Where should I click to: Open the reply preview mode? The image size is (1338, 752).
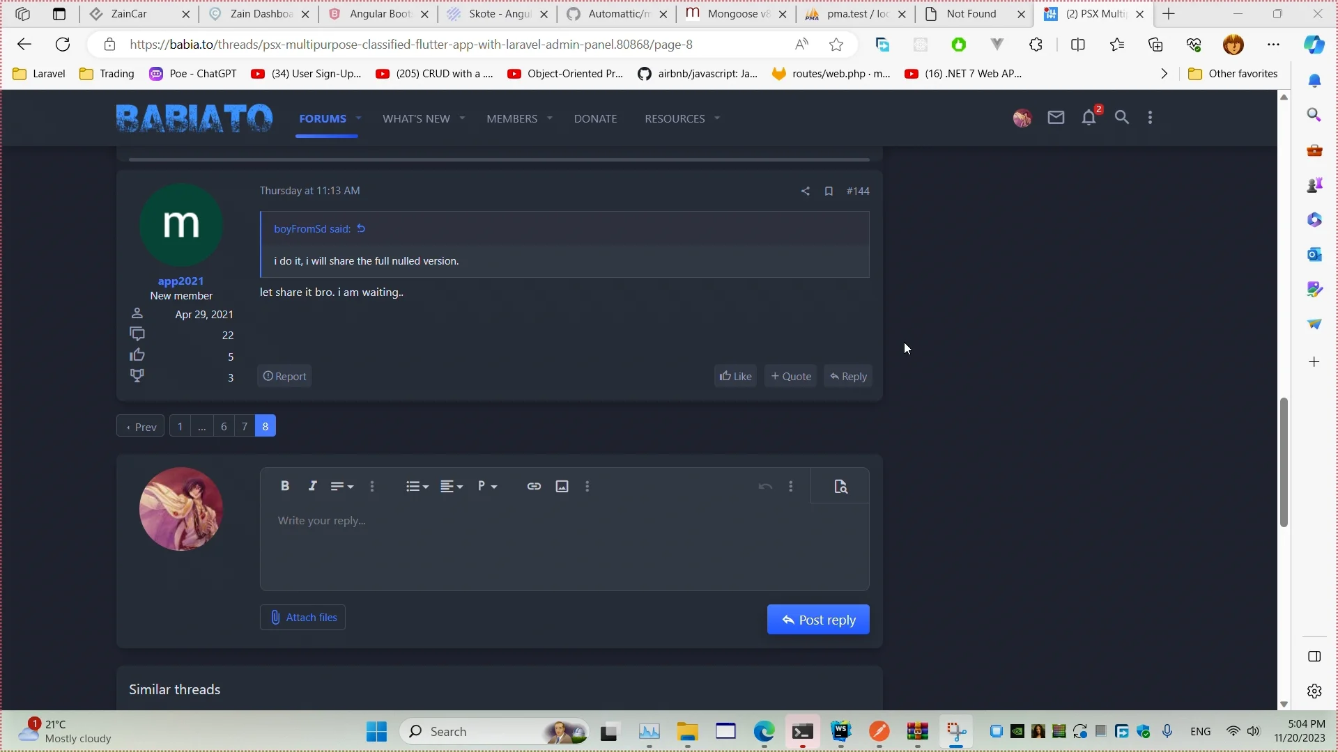pyautogui.click(x=840, y=486)
